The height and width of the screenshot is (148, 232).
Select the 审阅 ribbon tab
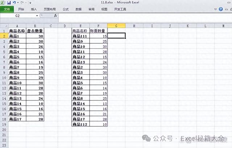click(x=91, y=9)
